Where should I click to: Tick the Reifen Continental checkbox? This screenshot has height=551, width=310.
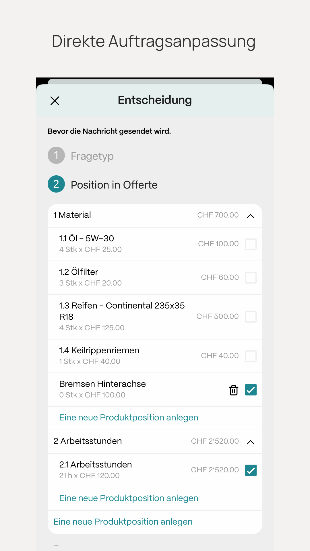pyautogui.click(x=251, y=317)
